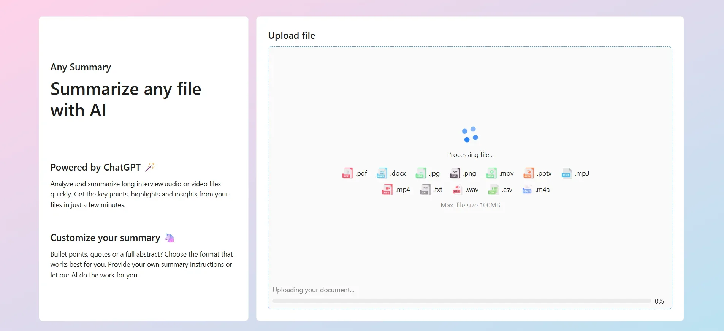Click the Any Summary brand title

pos(81,67)
